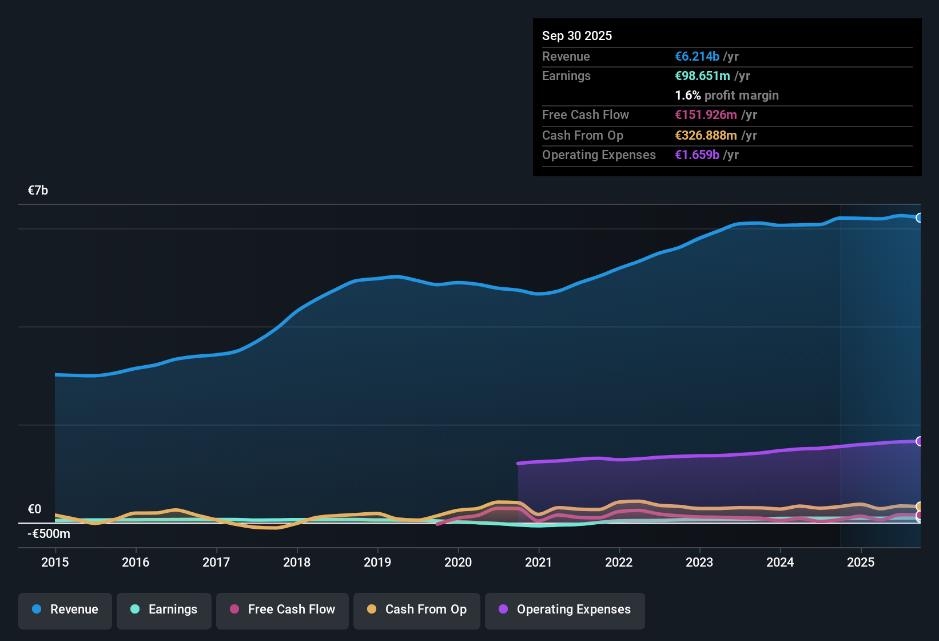Toggle visibility of the Revenue series
Image resolution: width=939 pixels, height=641 pixels.
65,610
